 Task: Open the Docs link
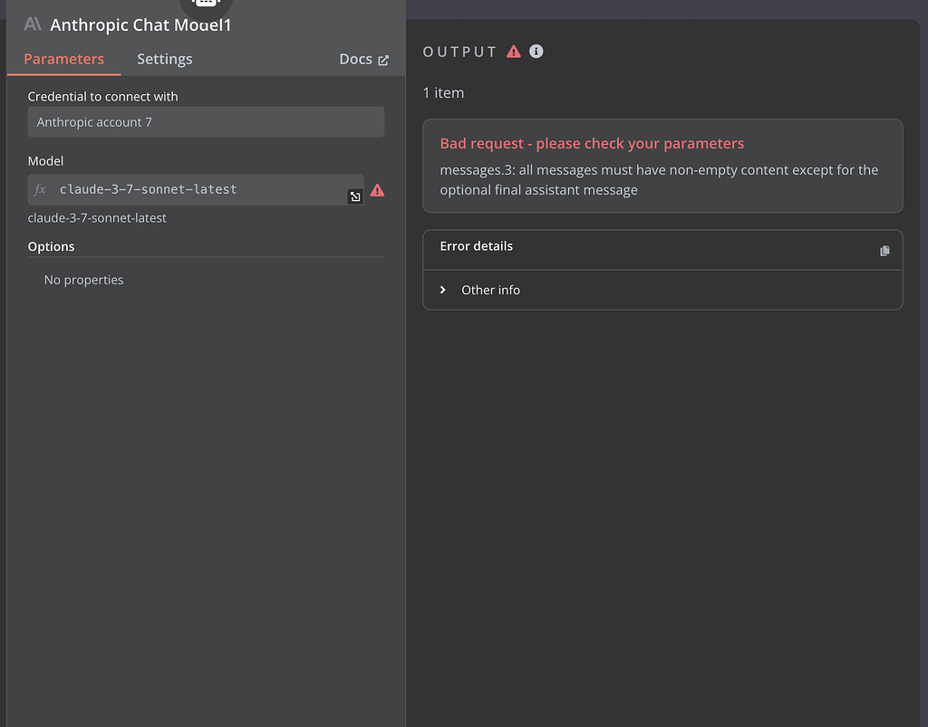[x=353, y=59]
